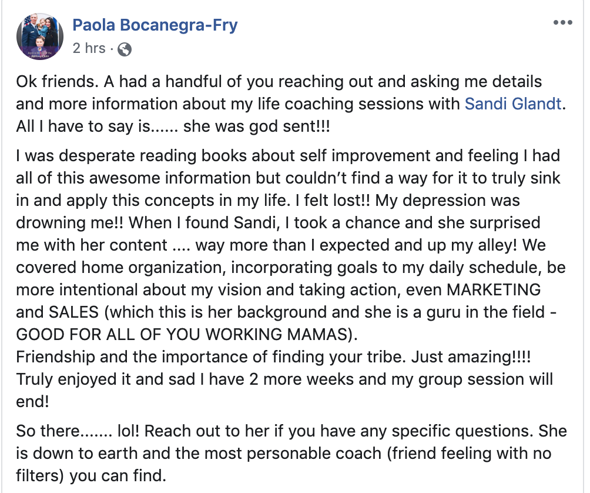Open Paola Bocanegra-Fry's profile picture
This screenshot has width=590, height=493.
point(40,36)
